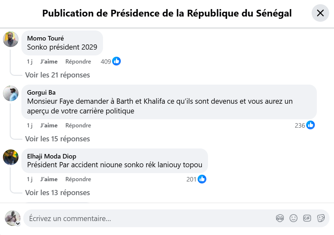Expand Voir les 15 réponses
The image size is (334, 235).
click(x=58, y=139)
